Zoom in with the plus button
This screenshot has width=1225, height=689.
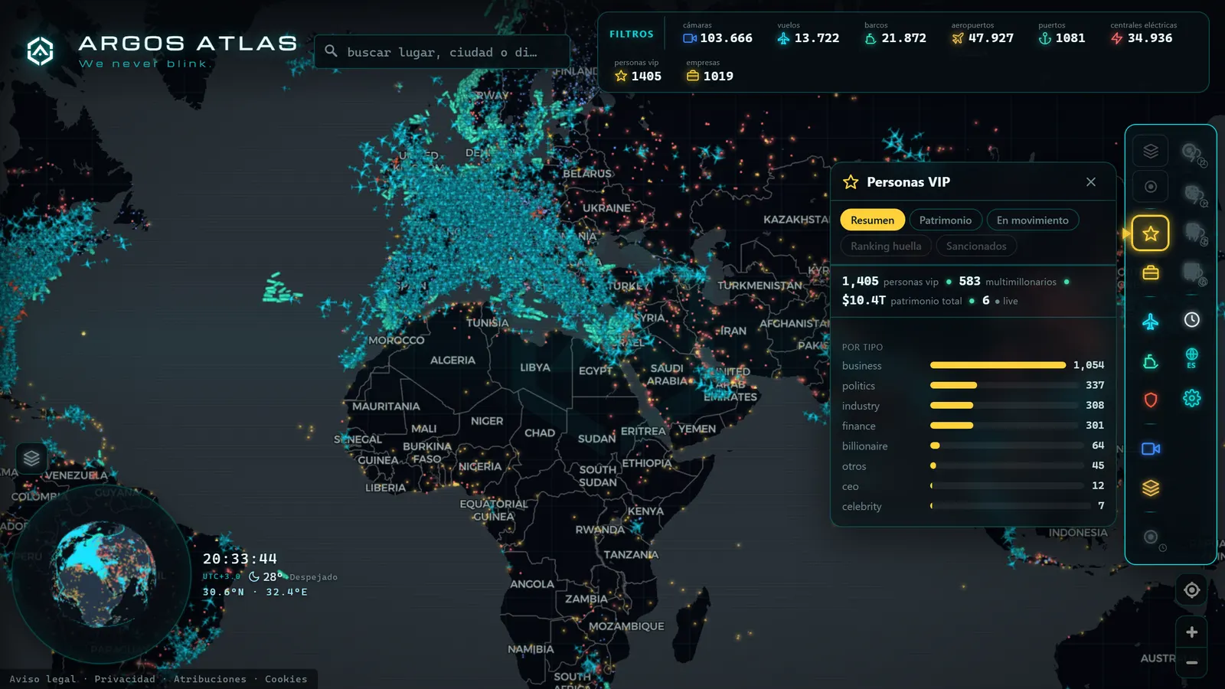coord(1191,632)
